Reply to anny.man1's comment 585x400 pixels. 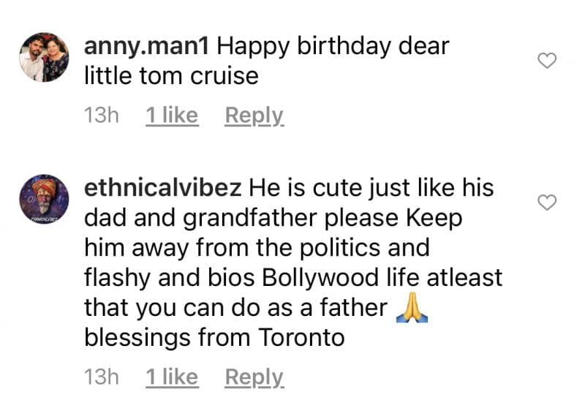click(x=254, y=116)
